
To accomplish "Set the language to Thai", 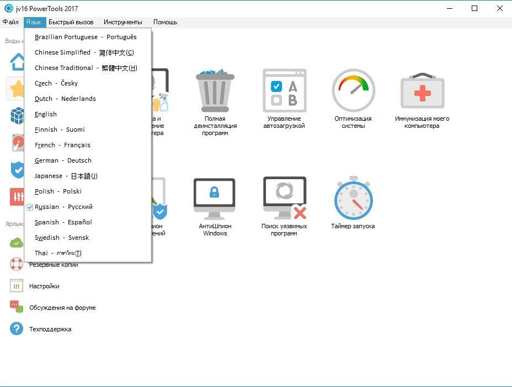I will 88,253.
